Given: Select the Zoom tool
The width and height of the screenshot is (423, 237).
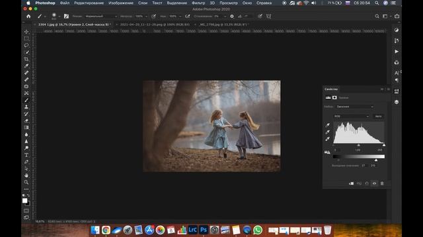Looking at the screenshot, I should (x=26, y=182).
